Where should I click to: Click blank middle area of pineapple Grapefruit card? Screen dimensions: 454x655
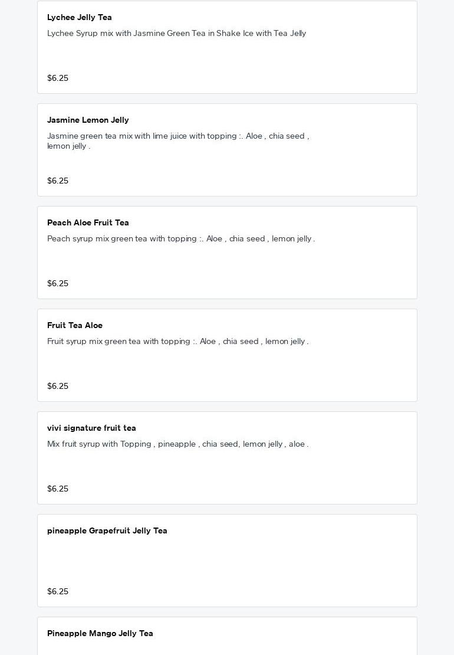tap(227, 562)
